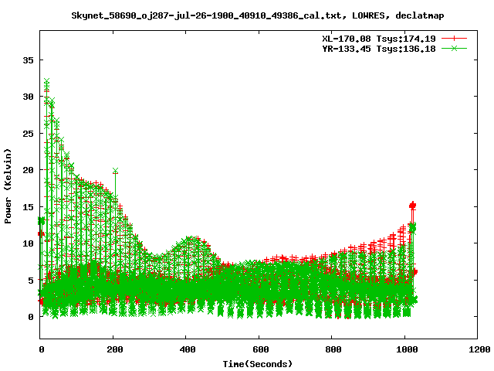Click y-axis tick label 5
This screenshot has height=371, width=494.
point(31,280)
